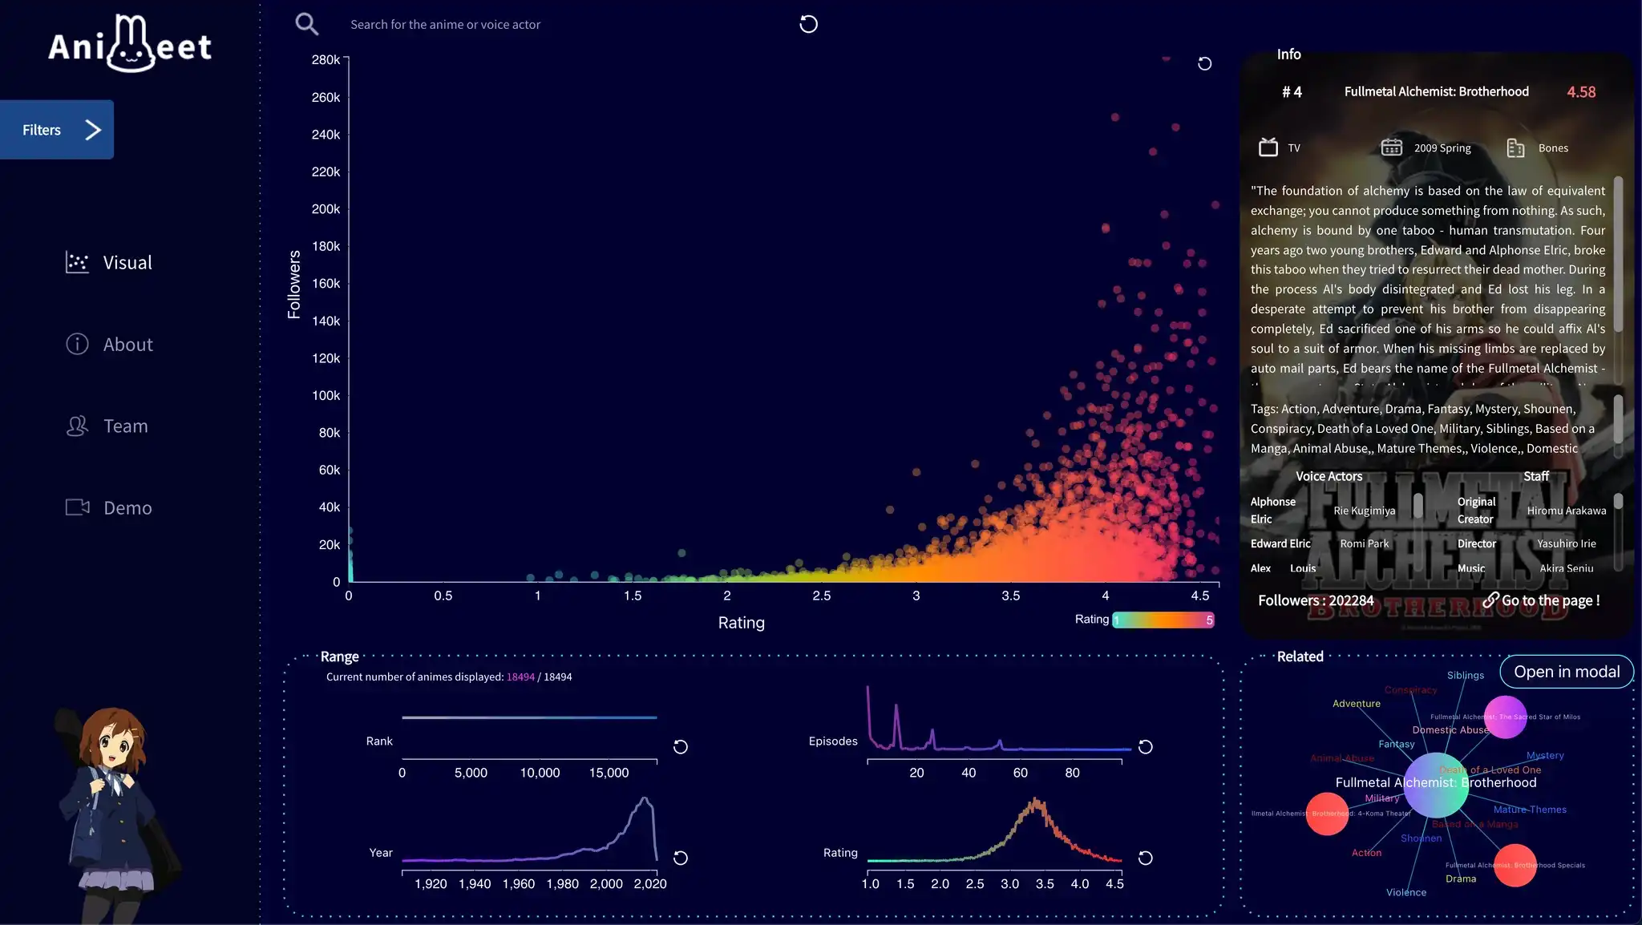The image size is (1642, 925).
Task: Click the Bones studio building icon
Action: coord(1515,147)
